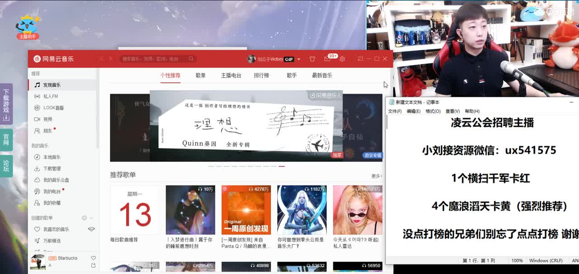This screenshot has height=274, width=579.
Task: Click 1个横扫千军卡红 line in Notepad
Action: (x=490, y=178)
